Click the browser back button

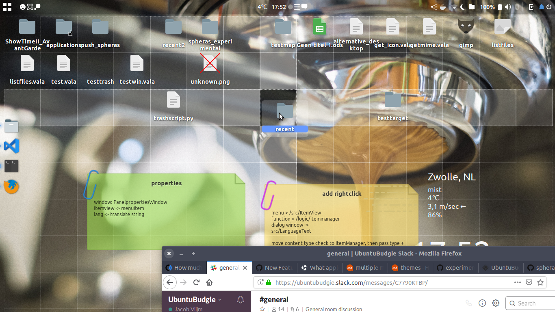coord(169,282)
